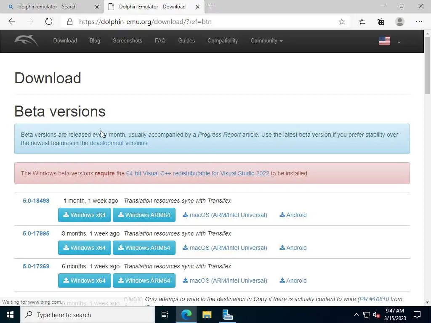Download Windows ARM64 build of 5.0-18498
This screenshot has width=431, height=323.
pyautogui.click(x=144, y=215)
